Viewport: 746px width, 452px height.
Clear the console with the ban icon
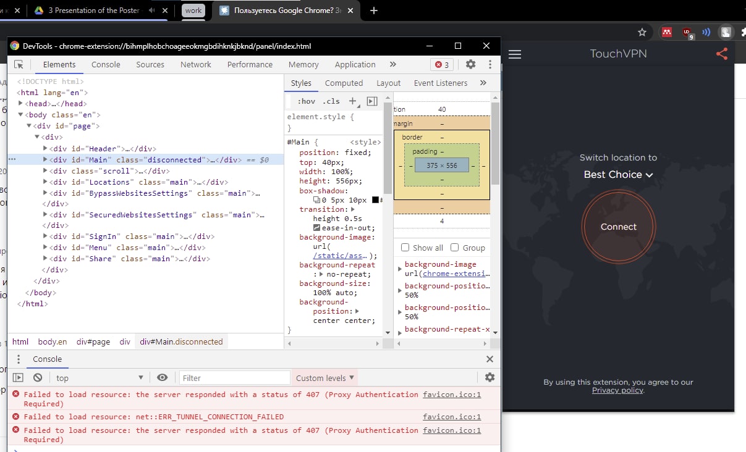coord(38,377)
